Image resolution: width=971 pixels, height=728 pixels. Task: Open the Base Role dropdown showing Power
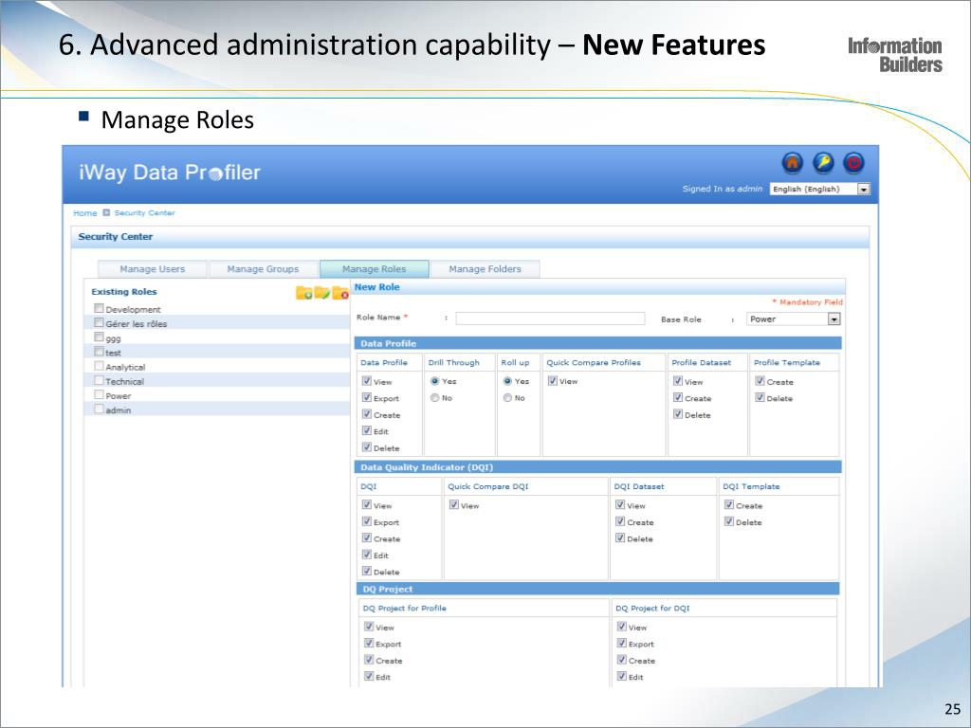794,318
